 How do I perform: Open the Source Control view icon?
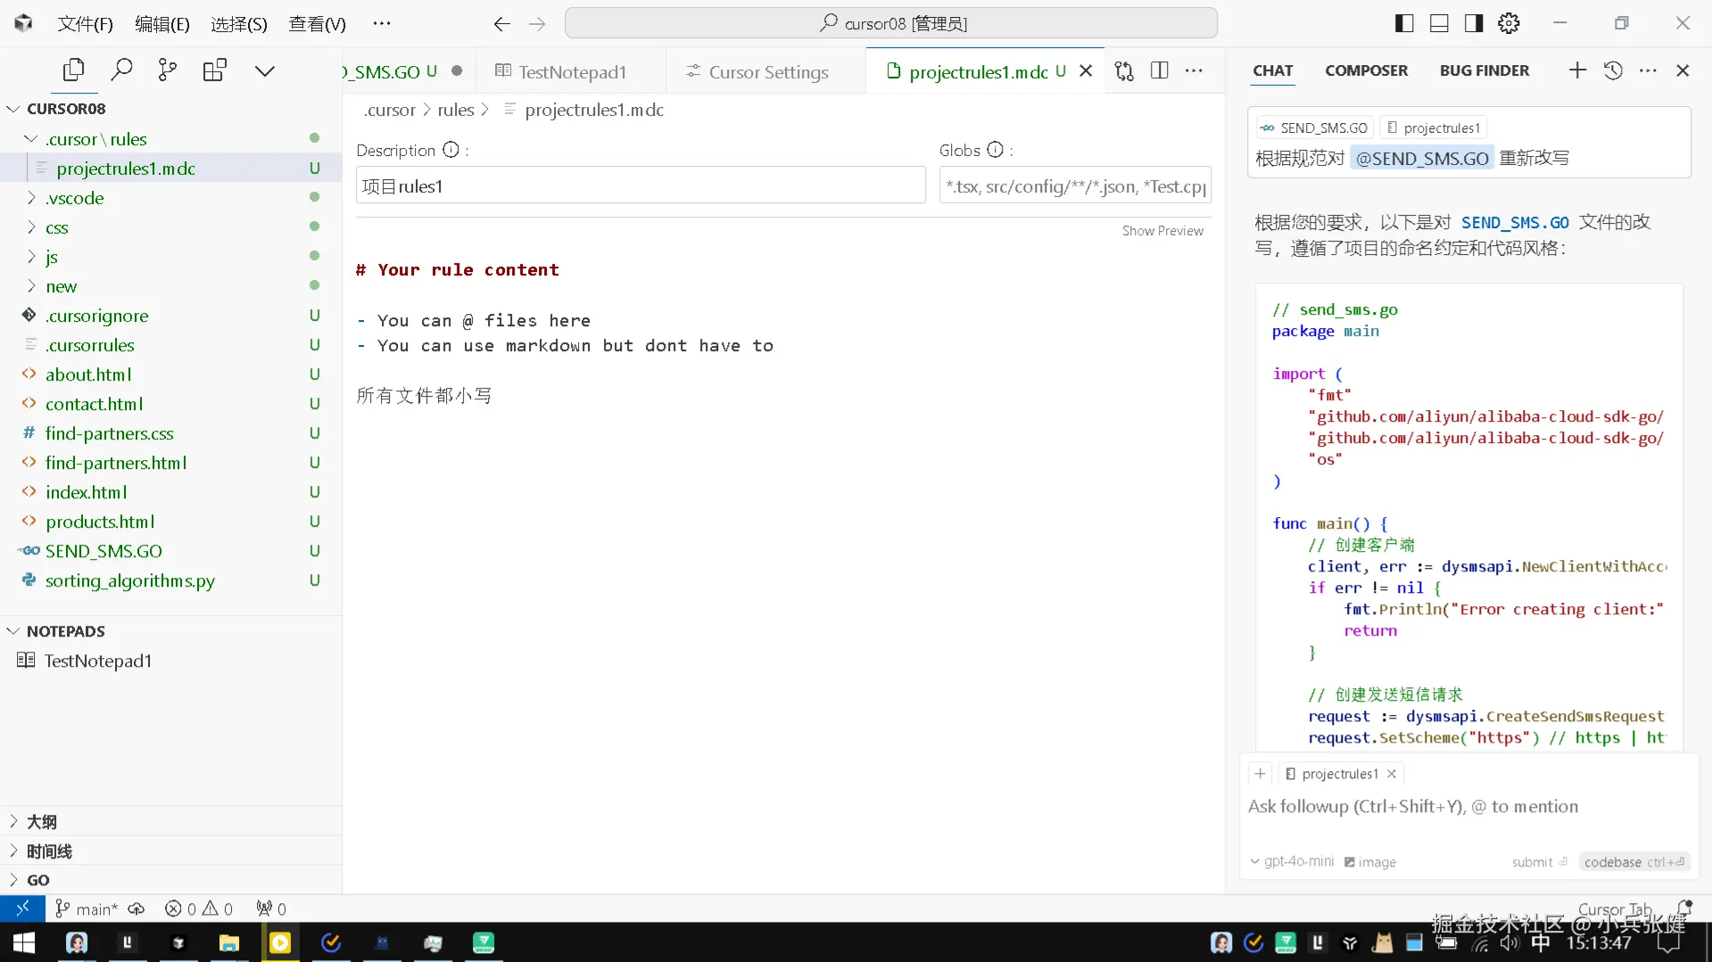pos(168,70)
